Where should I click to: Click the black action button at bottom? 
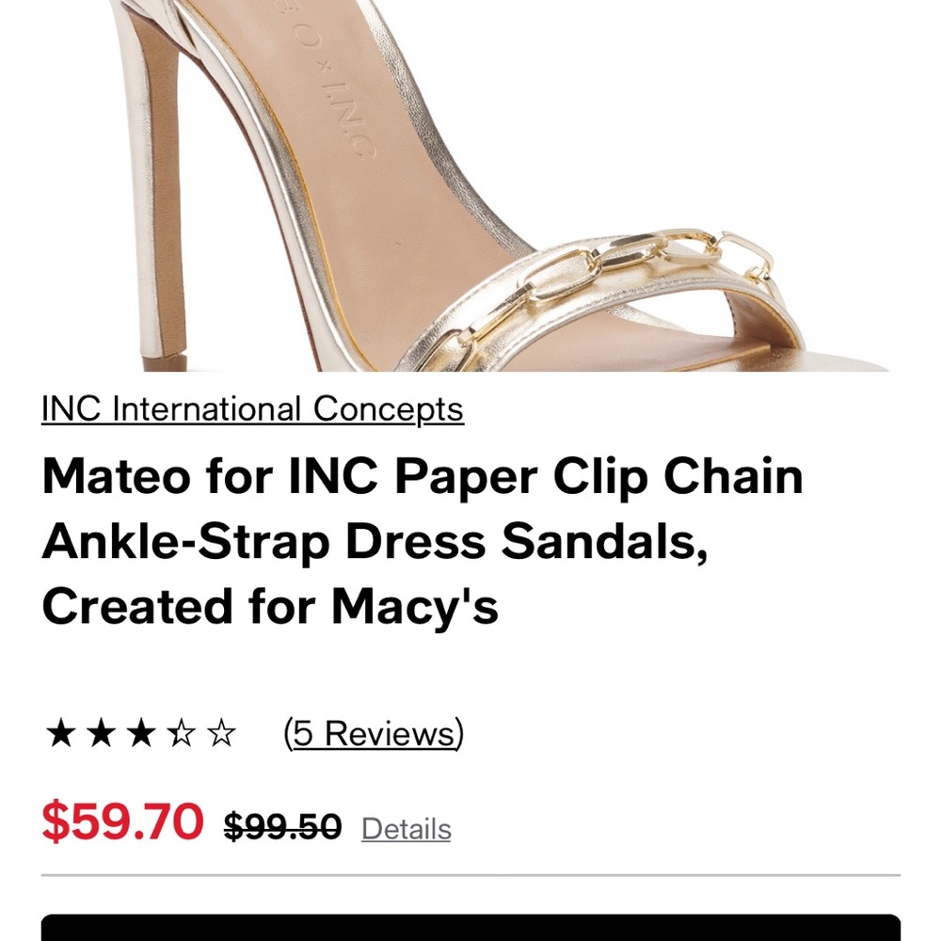470,927
